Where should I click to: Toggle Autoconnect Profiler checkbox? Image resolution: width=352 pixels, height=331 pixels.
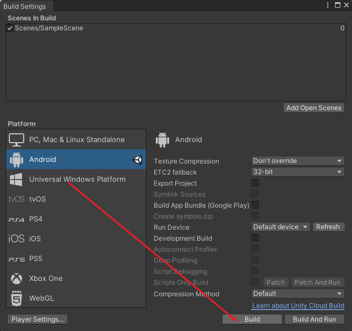pyautogui.click(x=255, y=249)
